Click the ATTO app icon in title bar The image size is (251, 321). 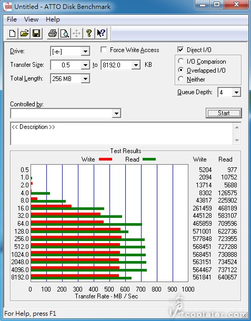click(7, 6)
